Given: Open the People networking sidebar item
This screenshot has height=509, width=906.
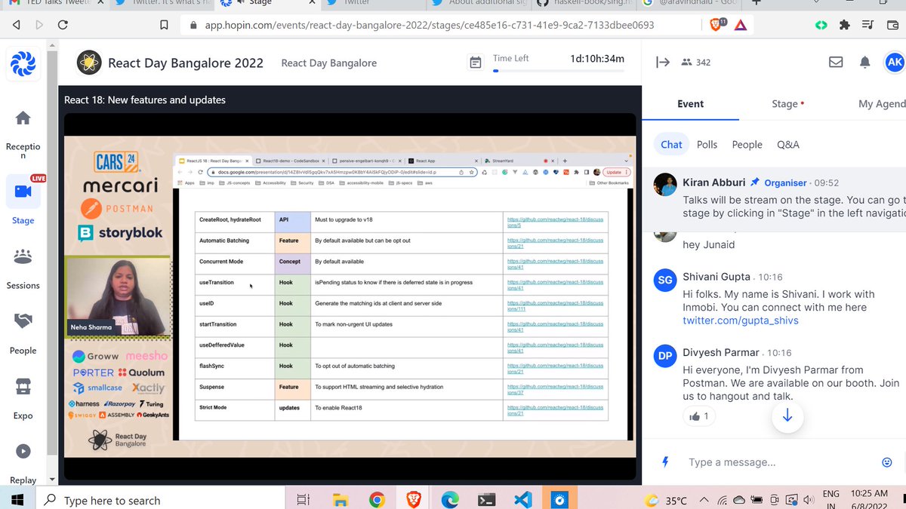Looking at the screenshot, I should [23, 333].
